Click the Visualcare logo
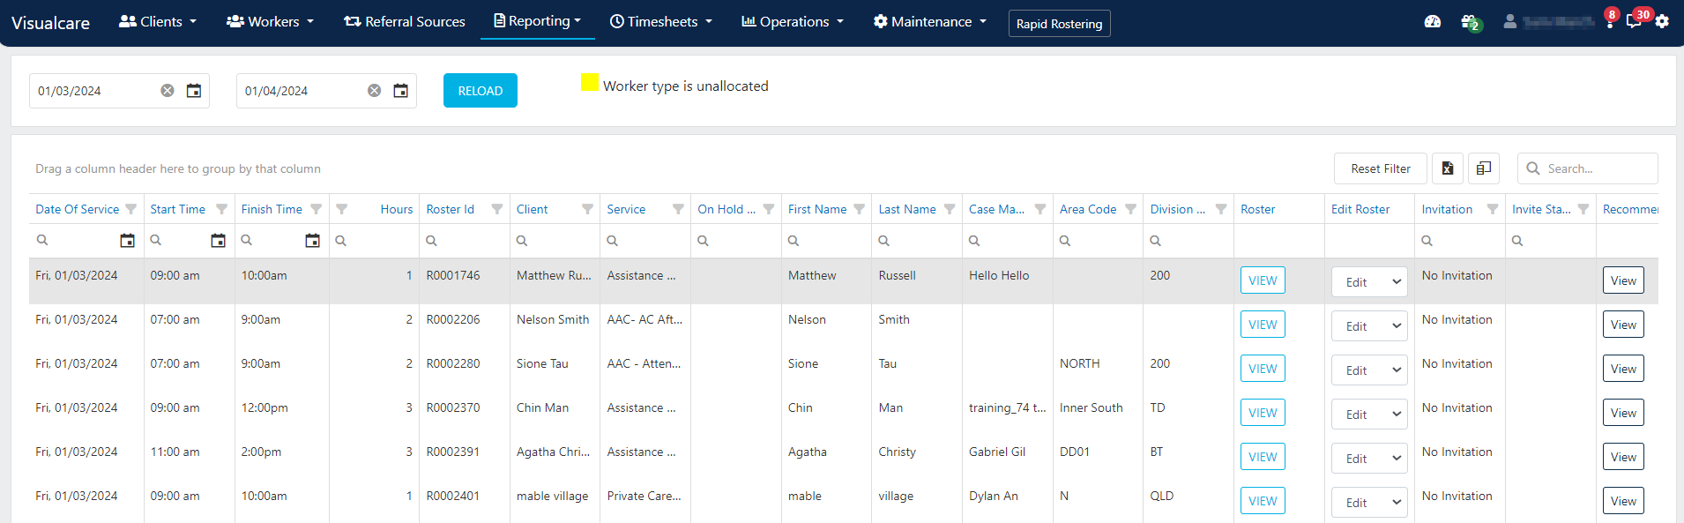 (x=50, y=23)
